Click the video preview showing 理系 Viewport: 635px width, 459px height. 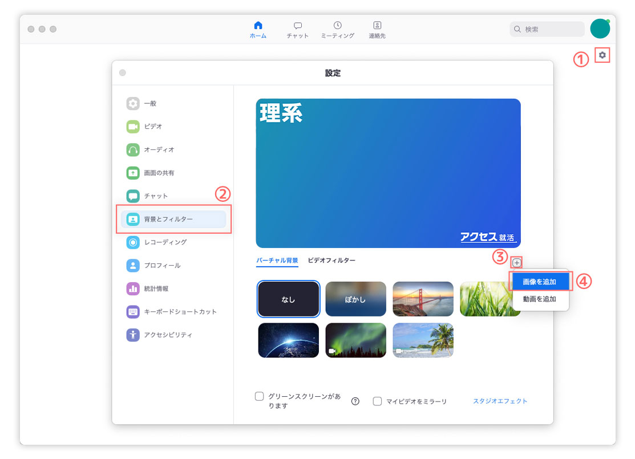[388, 173]
